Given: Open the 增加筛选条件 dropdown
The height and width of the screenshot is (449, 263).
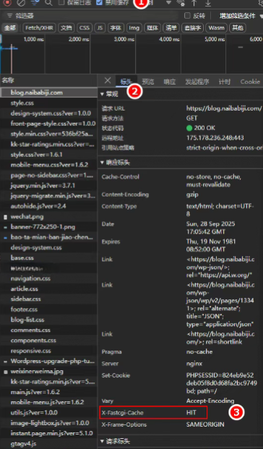Looking at the screenshot, I should (241, 16).
